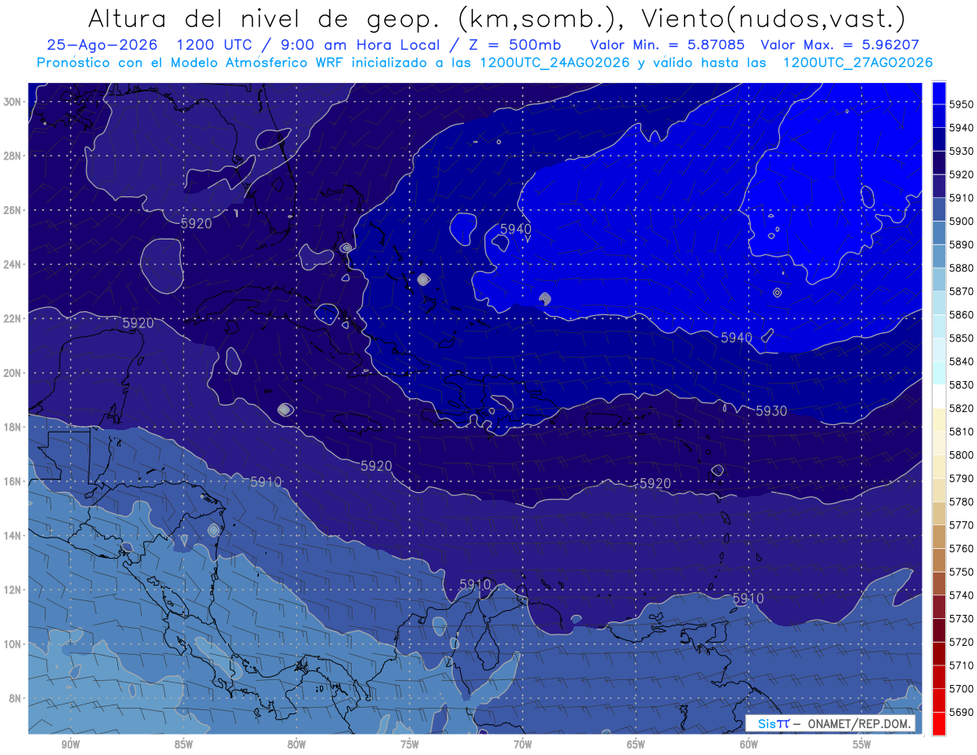Click longitude axis label 65W
The width and height of the screenshot is (977, 755).
(x=636, y=745)
